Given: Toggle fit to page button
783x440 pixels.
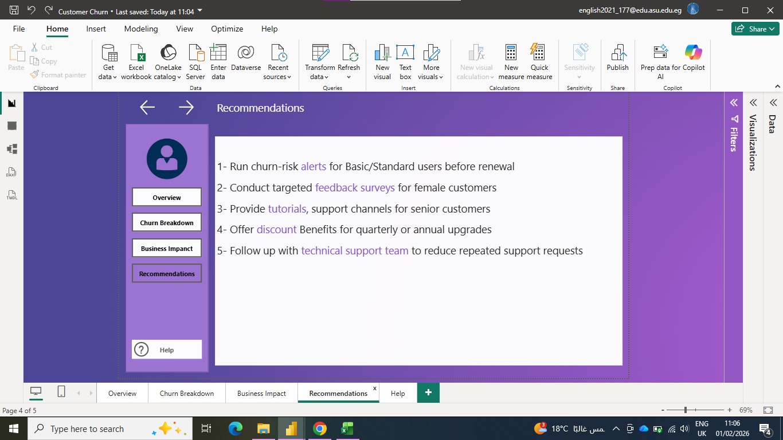Looking at the screenshot, I should point(768,410).
